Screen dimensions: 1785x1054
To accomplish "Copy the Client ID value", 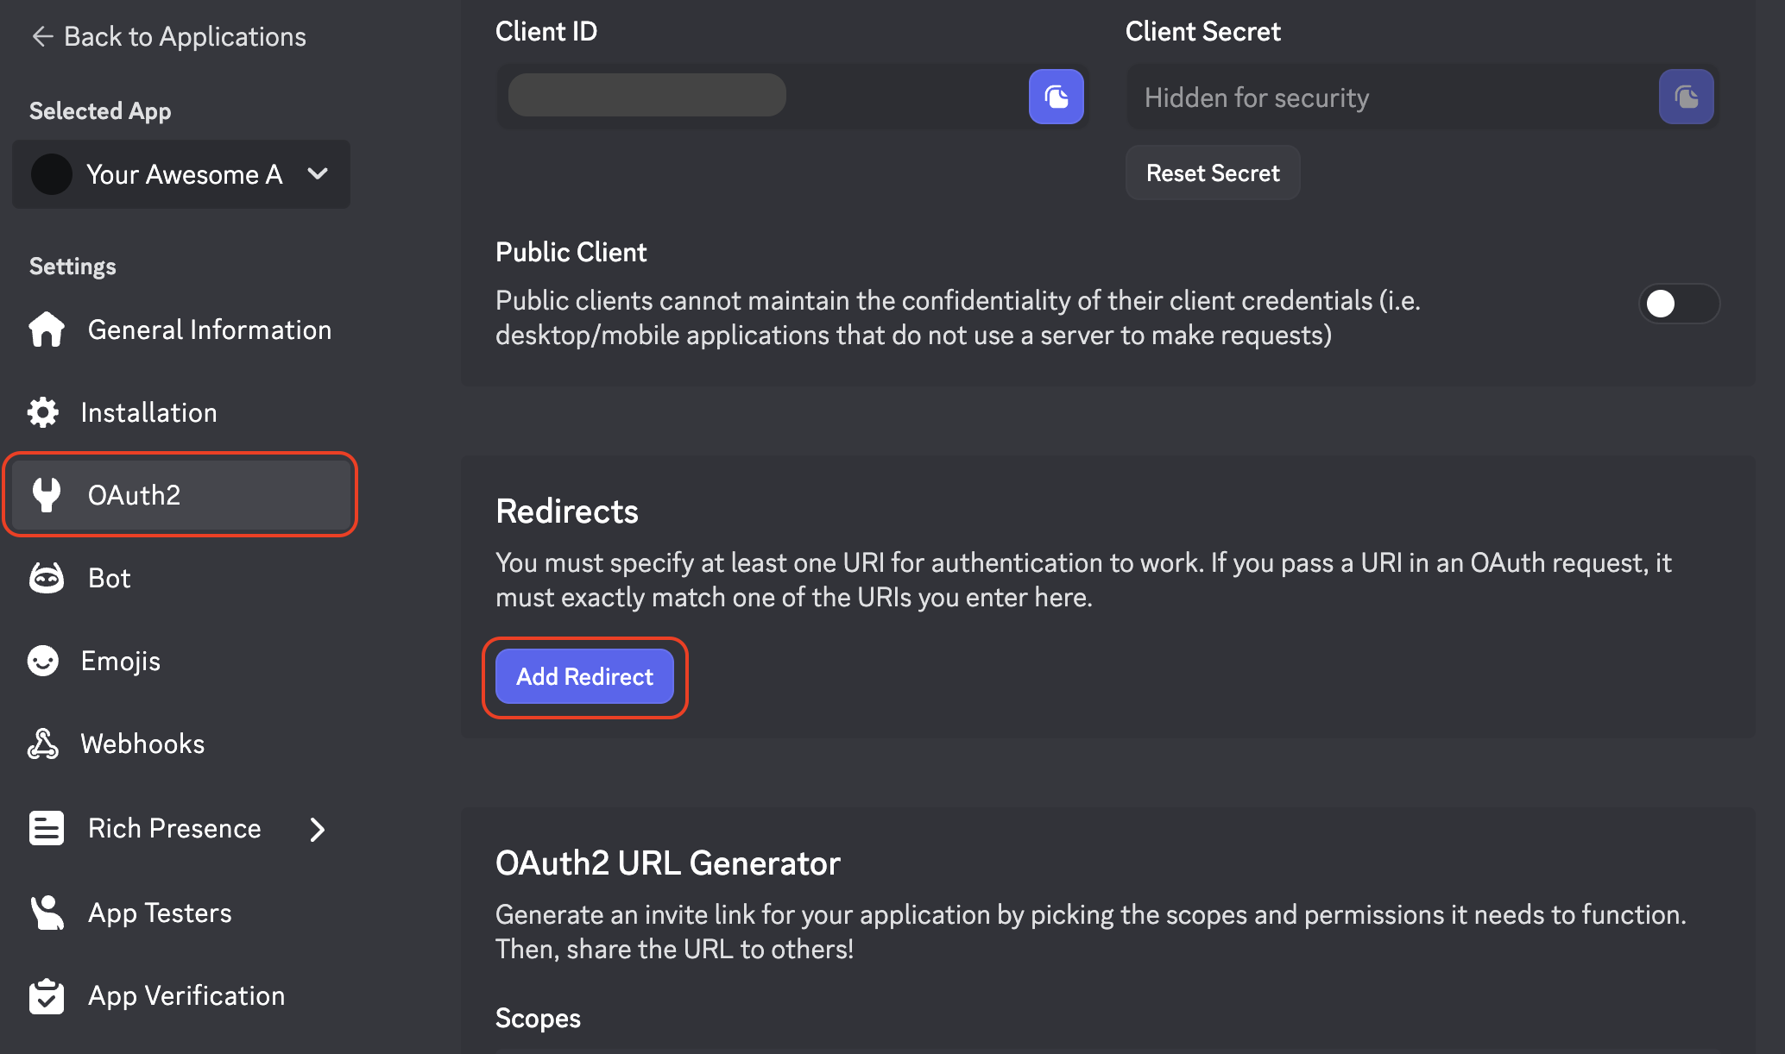I will (1056, 97).
